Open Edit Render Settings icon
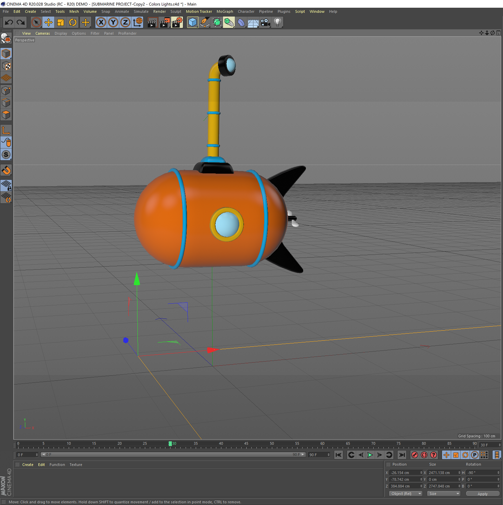The width and height of the screenshot is (503, 505). tap(177, 23)
